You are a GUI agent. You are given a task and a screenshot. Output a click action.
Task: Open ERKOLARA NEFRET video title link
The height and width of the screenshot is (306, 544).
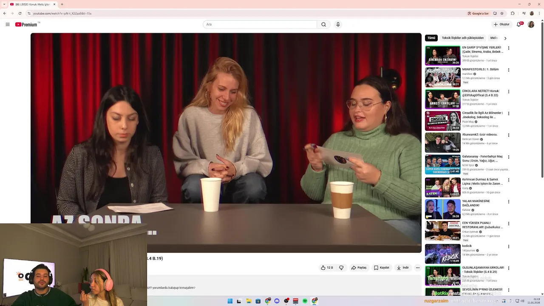tap(481, 93)
